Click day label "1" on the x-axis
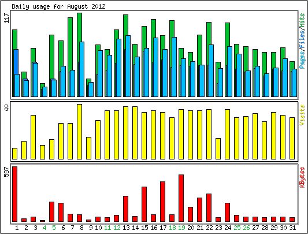Image resolution: width=308 pixels, height=234 pixels. point(17,228)
